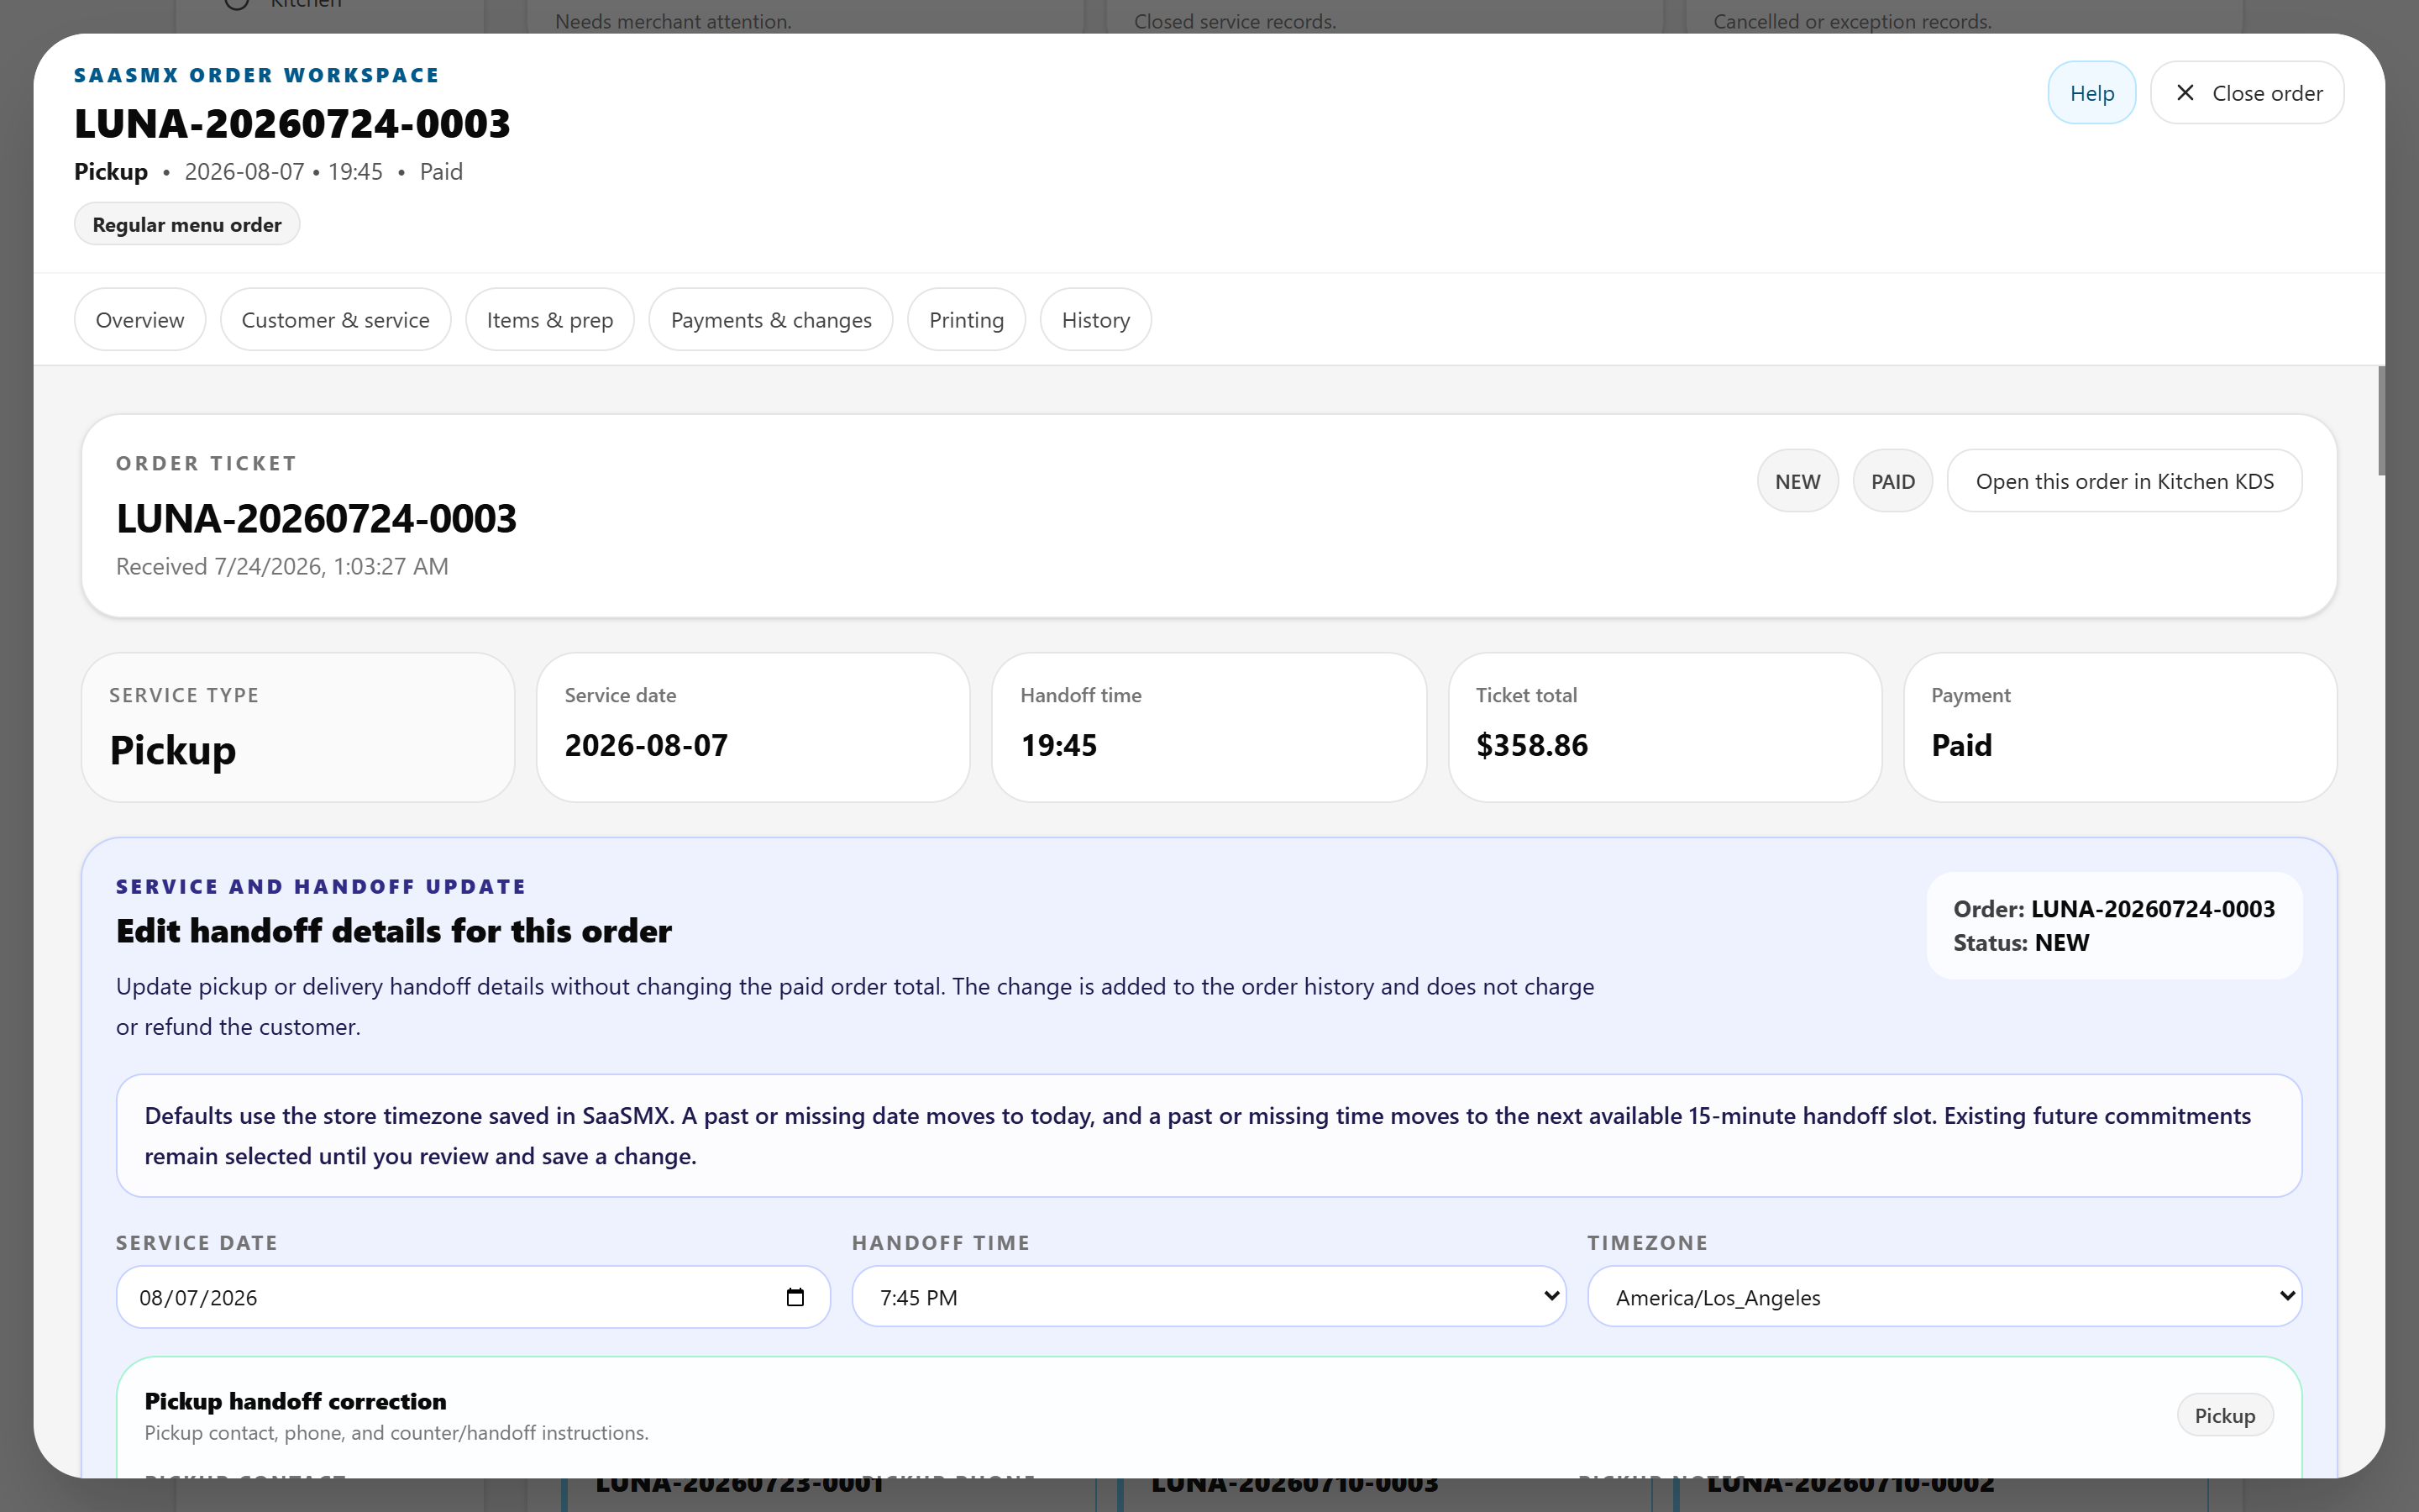Focus the Service Date field 08/07/2026
Viewport: 2419px width, 1512px height.
(x=473, y=1297)
